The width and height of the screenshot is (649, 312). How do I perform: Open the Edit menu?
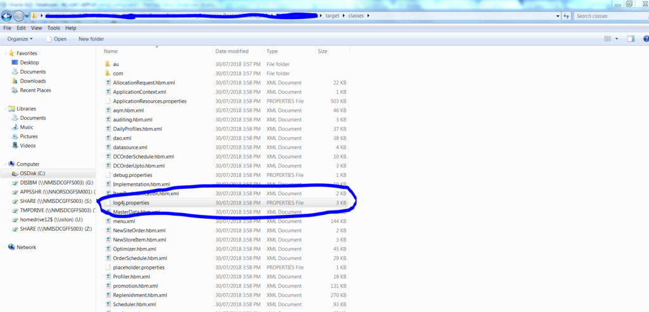click(21, 28)
